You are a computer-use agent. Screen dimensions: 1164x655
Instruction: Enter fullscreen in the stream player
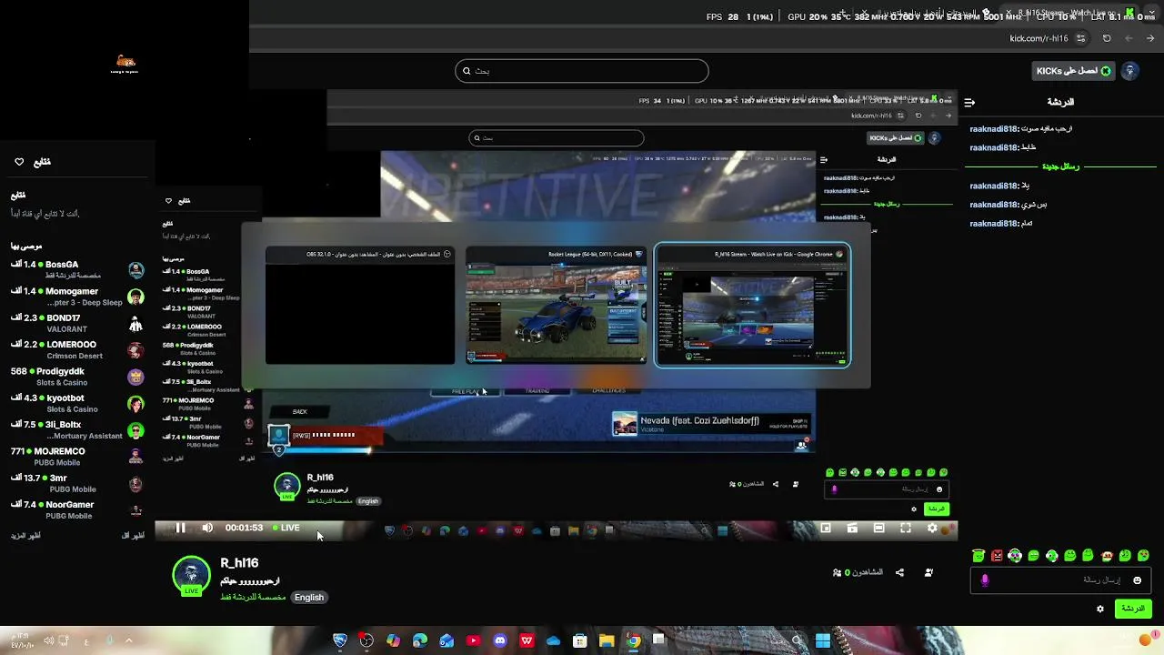pyautogui.click(x=906, y=528)
